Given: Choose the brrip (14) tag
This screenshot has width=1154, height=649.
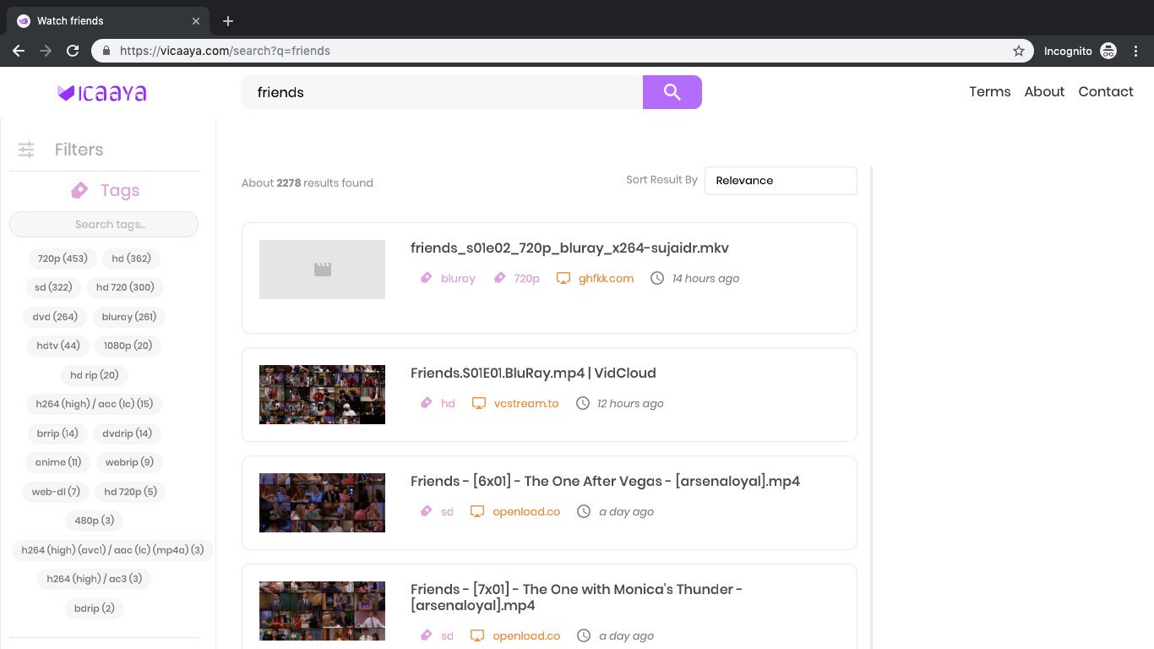Looking at the screenshot, I should point(57,434).
